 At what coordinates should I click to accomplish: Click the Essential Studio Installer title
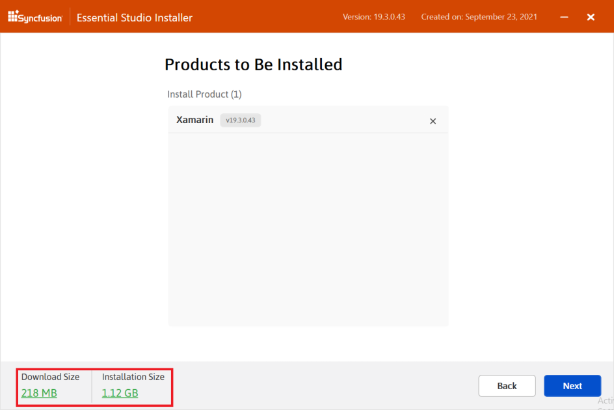click(134, 17)
